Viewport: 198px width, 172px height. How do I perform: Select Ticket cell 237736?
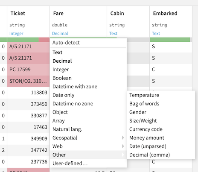(x=28, y=162)
